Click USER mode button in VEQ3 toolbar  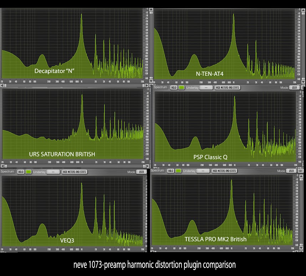[x=141, y=172]
